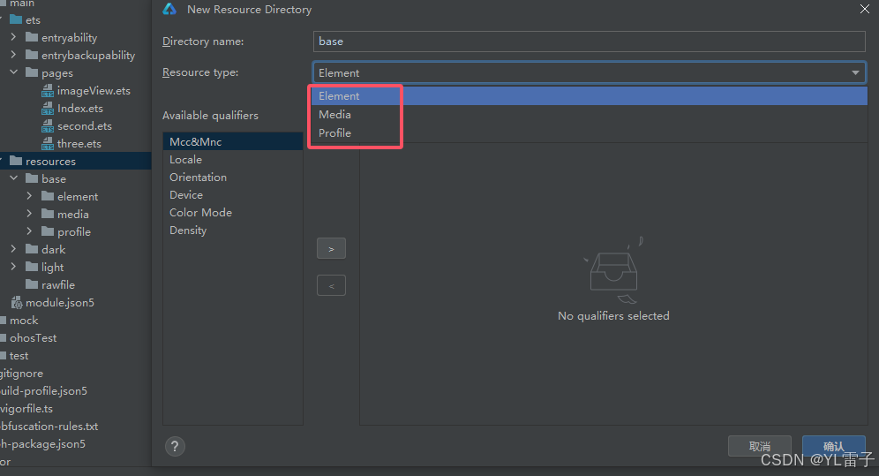This screenshot has height=476, width=879.
Task: Click the second.ets file icon
Action: pos(48,126)
